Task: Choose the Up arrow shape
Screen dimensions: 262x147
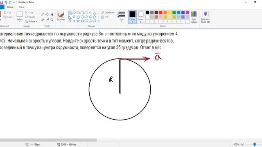Action: click(x=95, y=17)
